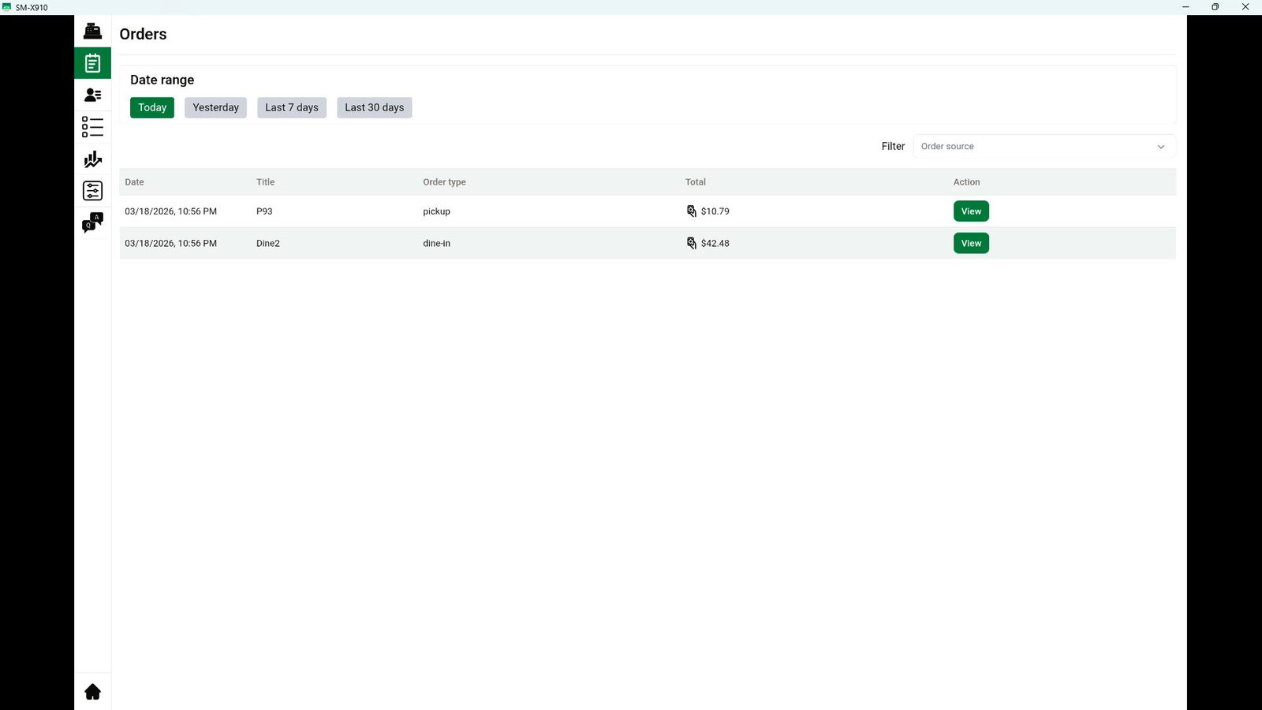The width and height of the screenshot is (1262, 710).
Task: Click the Dine2 title cell
Action: [x=268, y=243]
